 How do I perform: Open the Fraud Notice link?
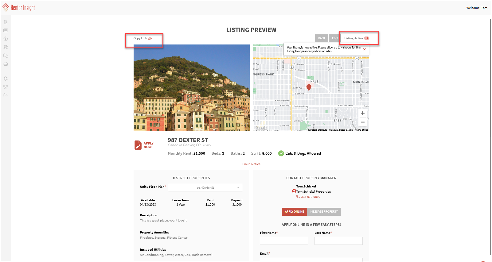pos(251,164)
